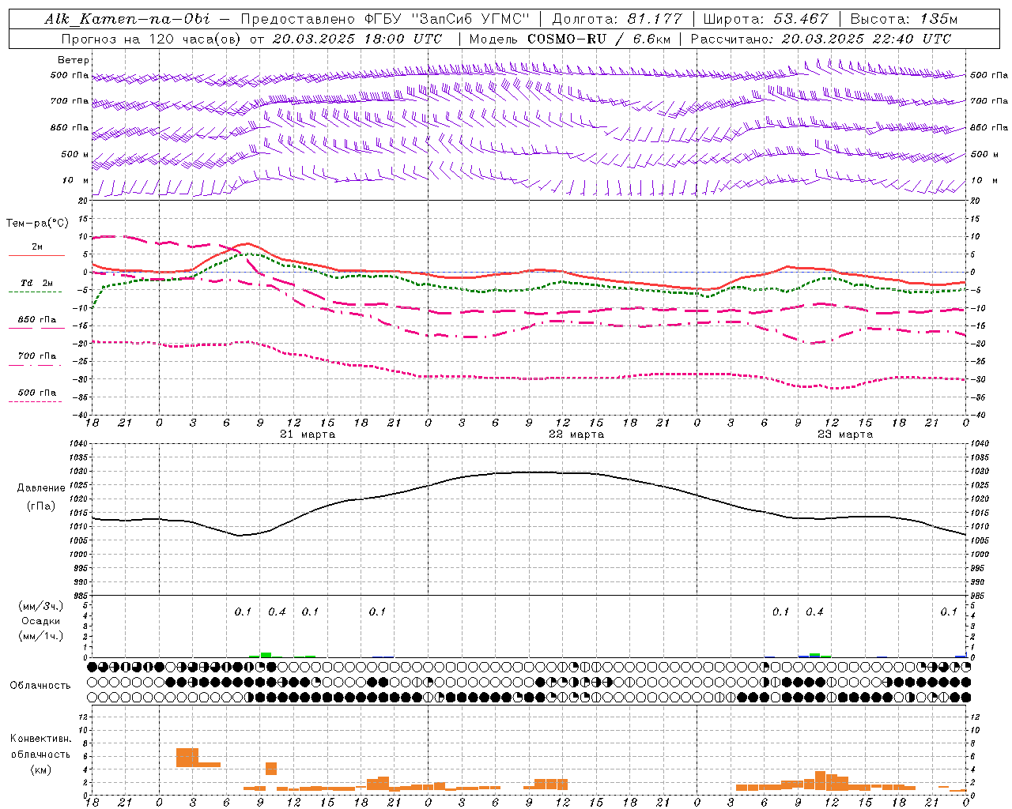Click the (мм/1ч.) precipitation unit label
1012x809 pixels.
[x=41, y=636]
